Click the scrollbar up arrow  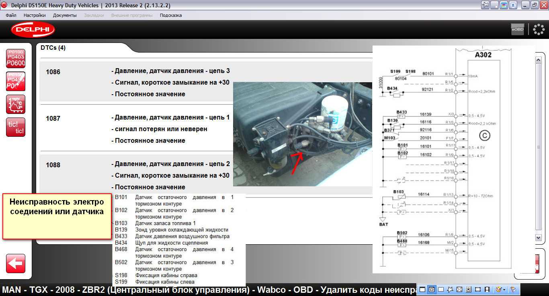(539, 60)
